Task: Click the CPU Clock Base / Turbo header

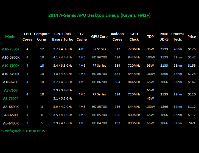Action: click(63, 37)
